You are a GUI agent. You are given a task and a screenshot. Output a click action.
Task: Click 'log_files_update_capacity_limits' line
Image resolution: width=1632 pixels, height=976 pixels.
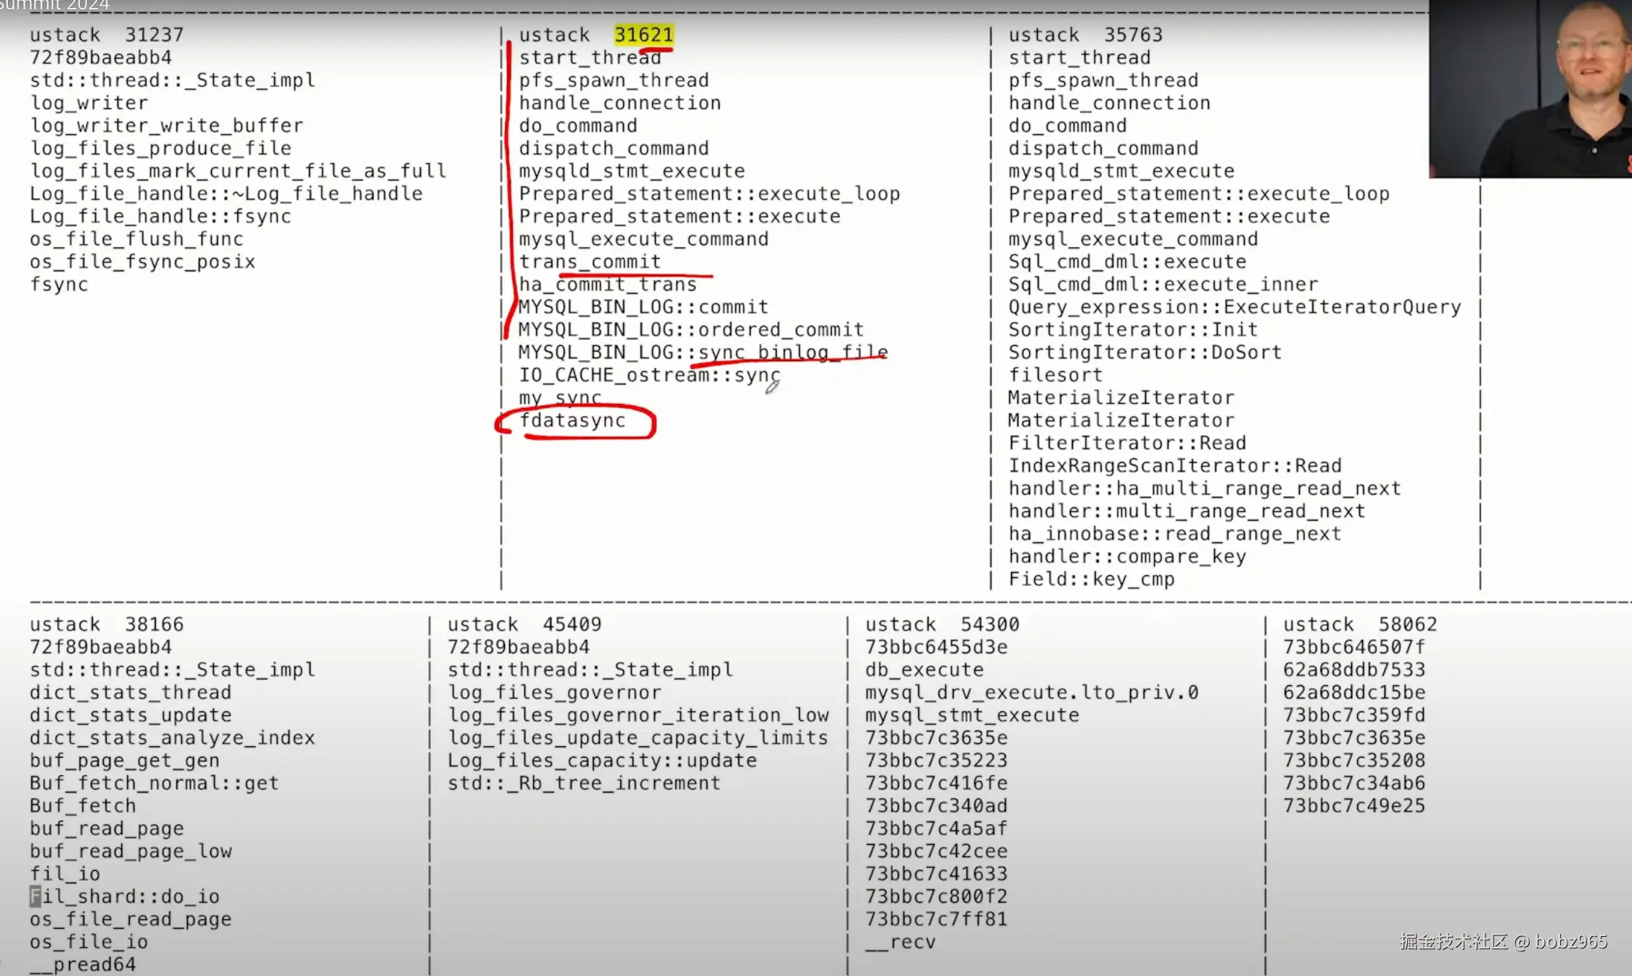click(638, 737)
